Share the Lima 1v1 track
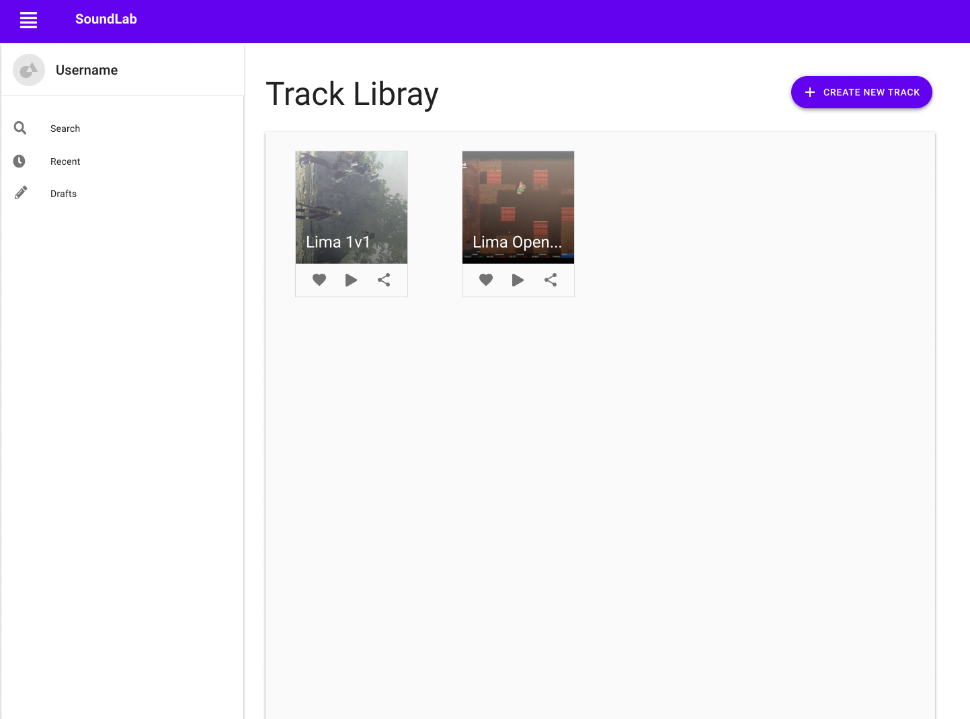The image size is (970, 719). (x=384, y=280)
